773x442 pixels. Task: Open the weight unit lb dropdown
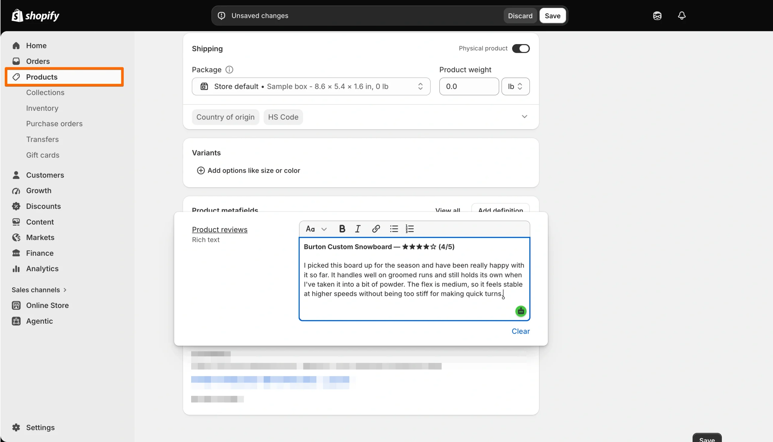pos(515,87)
